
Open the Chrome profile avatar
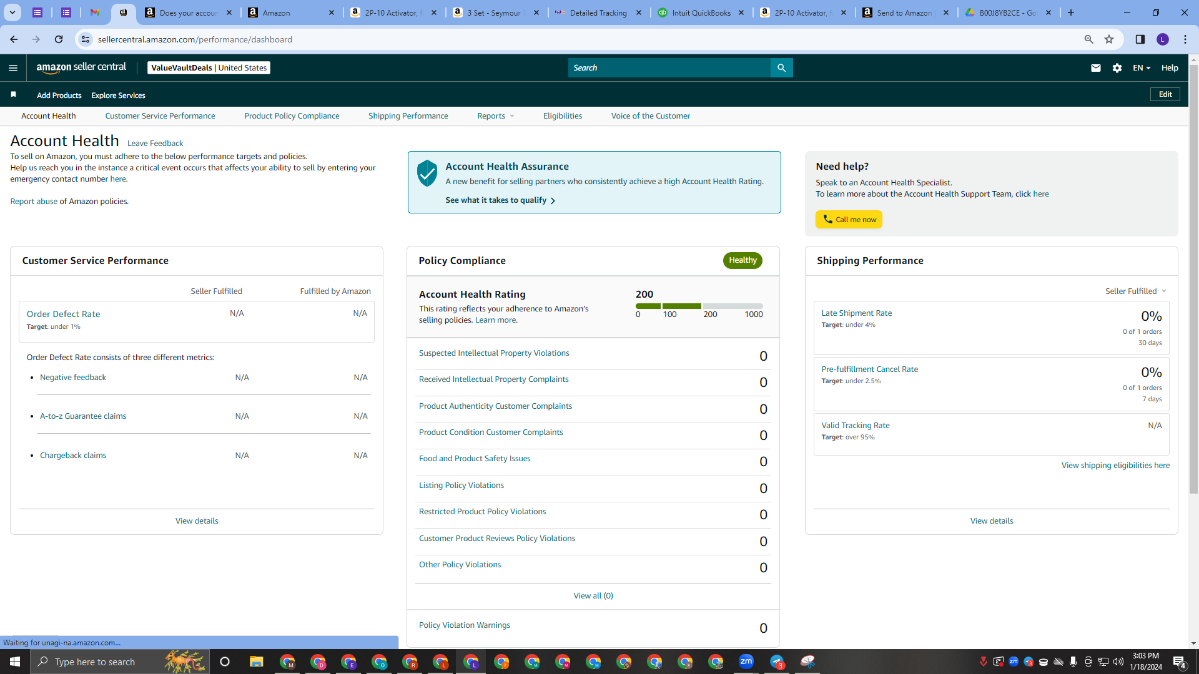1163,39
